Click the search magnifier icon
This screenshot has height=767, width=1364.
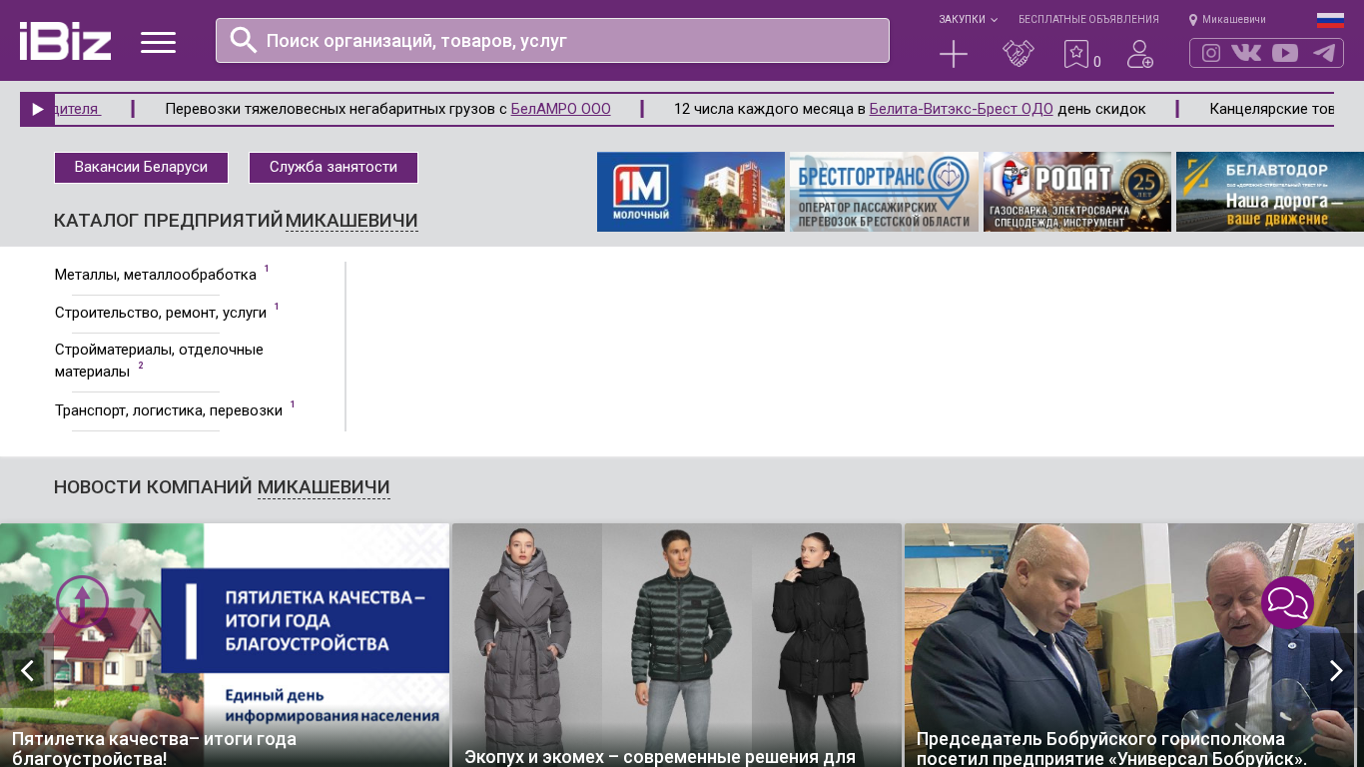click(244, 40)
